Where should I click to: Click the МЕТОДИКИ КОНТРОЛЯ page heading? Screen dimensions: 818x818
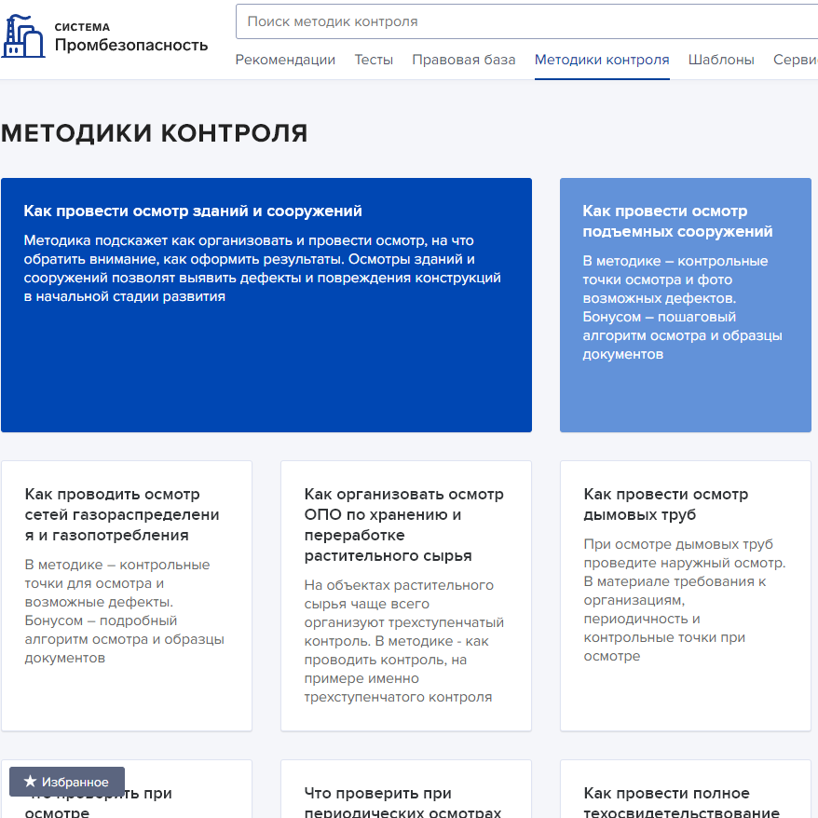(155, 133)
